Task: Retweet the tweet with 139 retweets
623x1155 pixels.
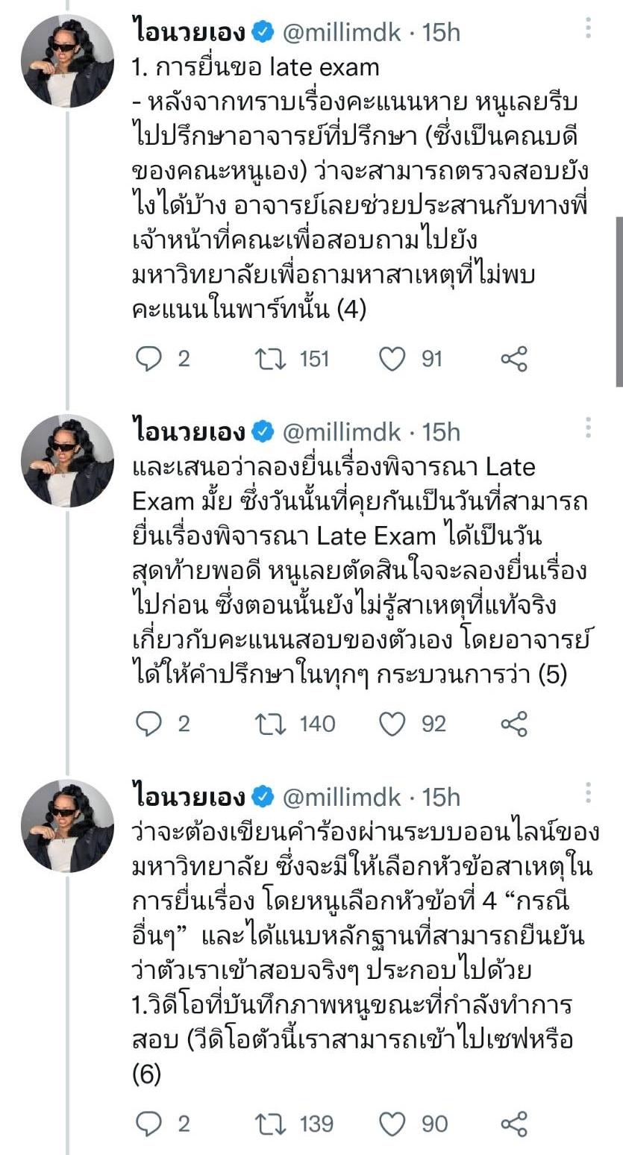Action: [x=266, y=1124]
